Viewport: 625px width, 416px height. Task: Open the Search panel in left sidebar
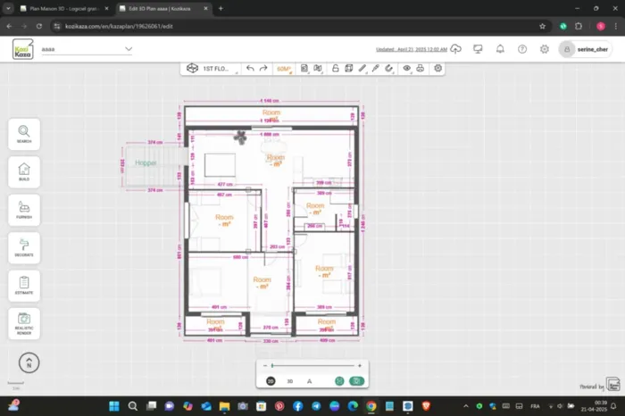23,134
